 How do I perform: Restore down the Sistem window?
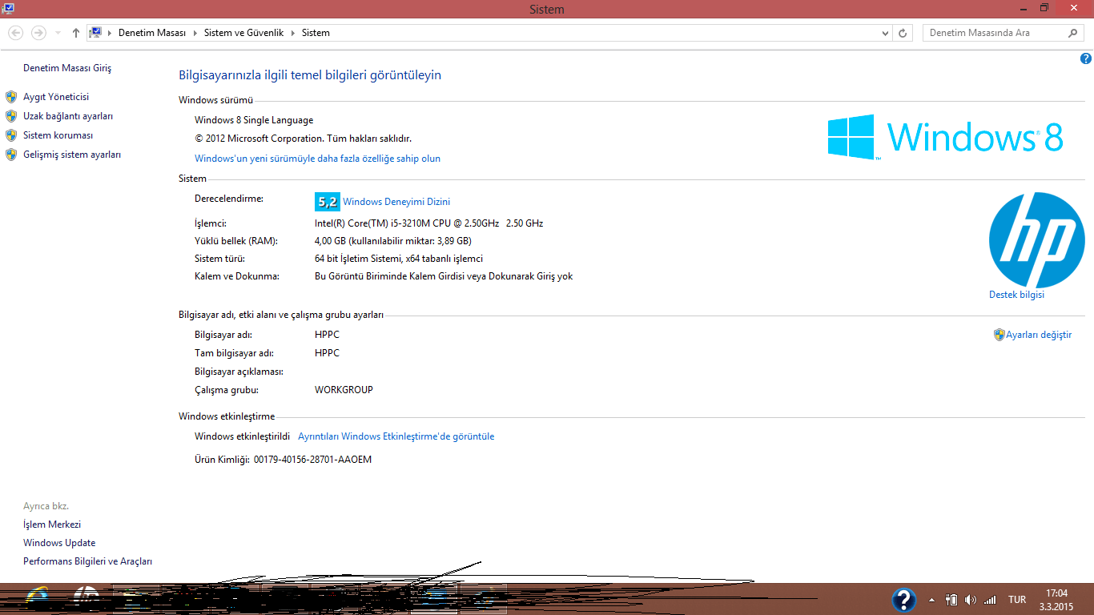pos(1044,8)
